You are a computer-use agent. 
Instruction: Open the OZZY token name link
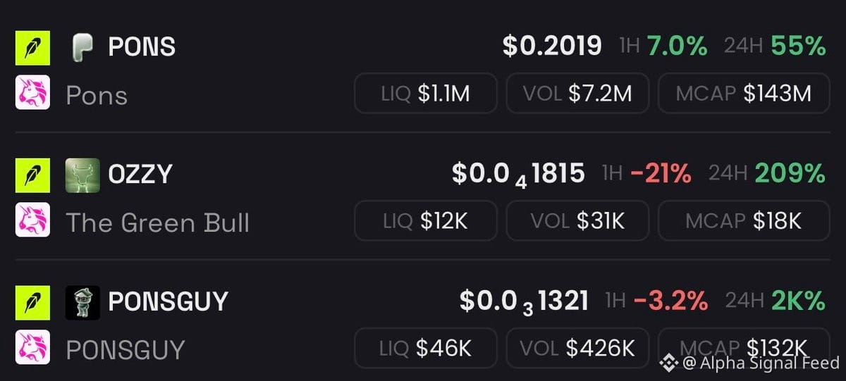[140, 175]
